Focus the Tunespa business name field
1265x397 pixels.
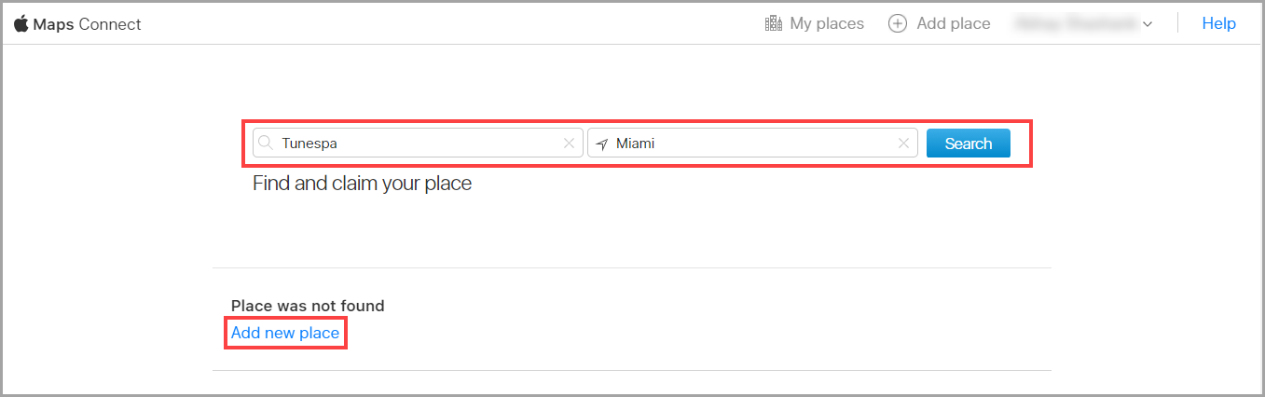pyautogui.click(x=418, y=144)
